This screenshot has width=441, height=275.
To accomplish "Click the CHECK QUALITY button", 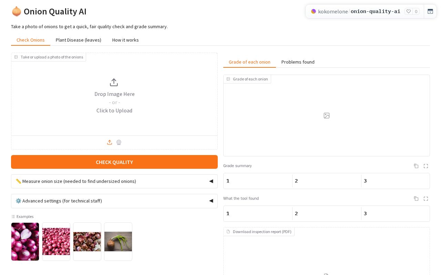I will coord(114,162).
